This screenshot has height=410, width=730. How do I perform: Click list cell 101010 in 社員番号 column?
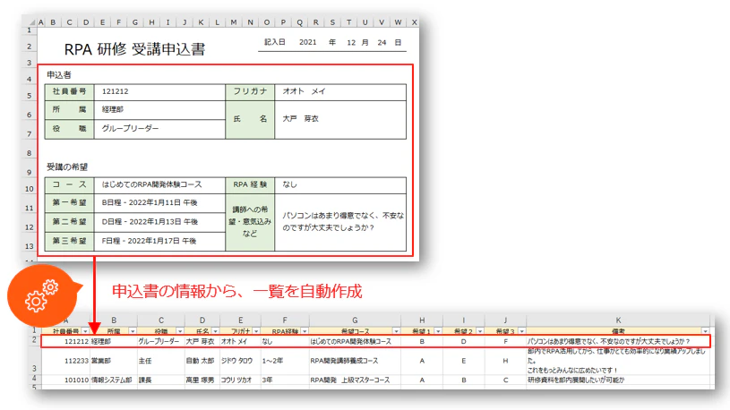(76, 380)
